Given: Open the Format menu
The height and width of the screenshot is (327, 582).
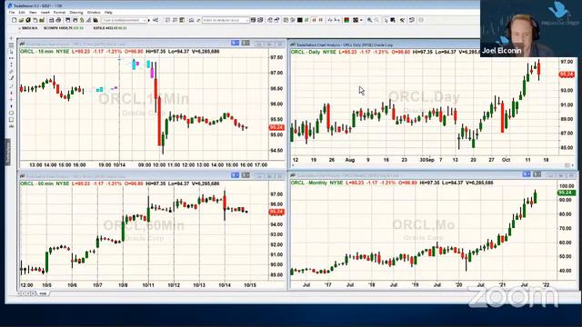Looking at the screenshot, I should point(59,12).
